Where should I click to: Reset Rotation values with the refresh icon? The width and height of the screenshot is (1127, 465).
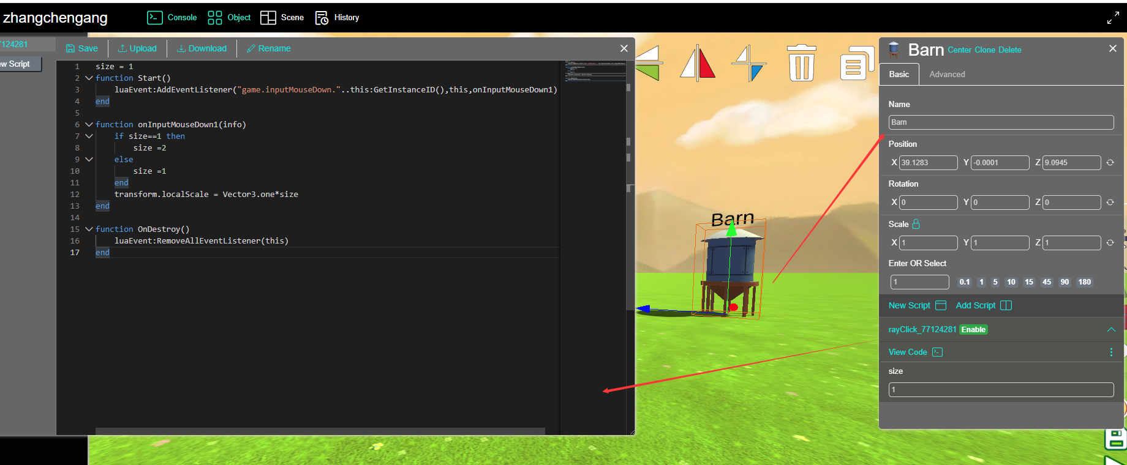click(x=1110, y=203)
